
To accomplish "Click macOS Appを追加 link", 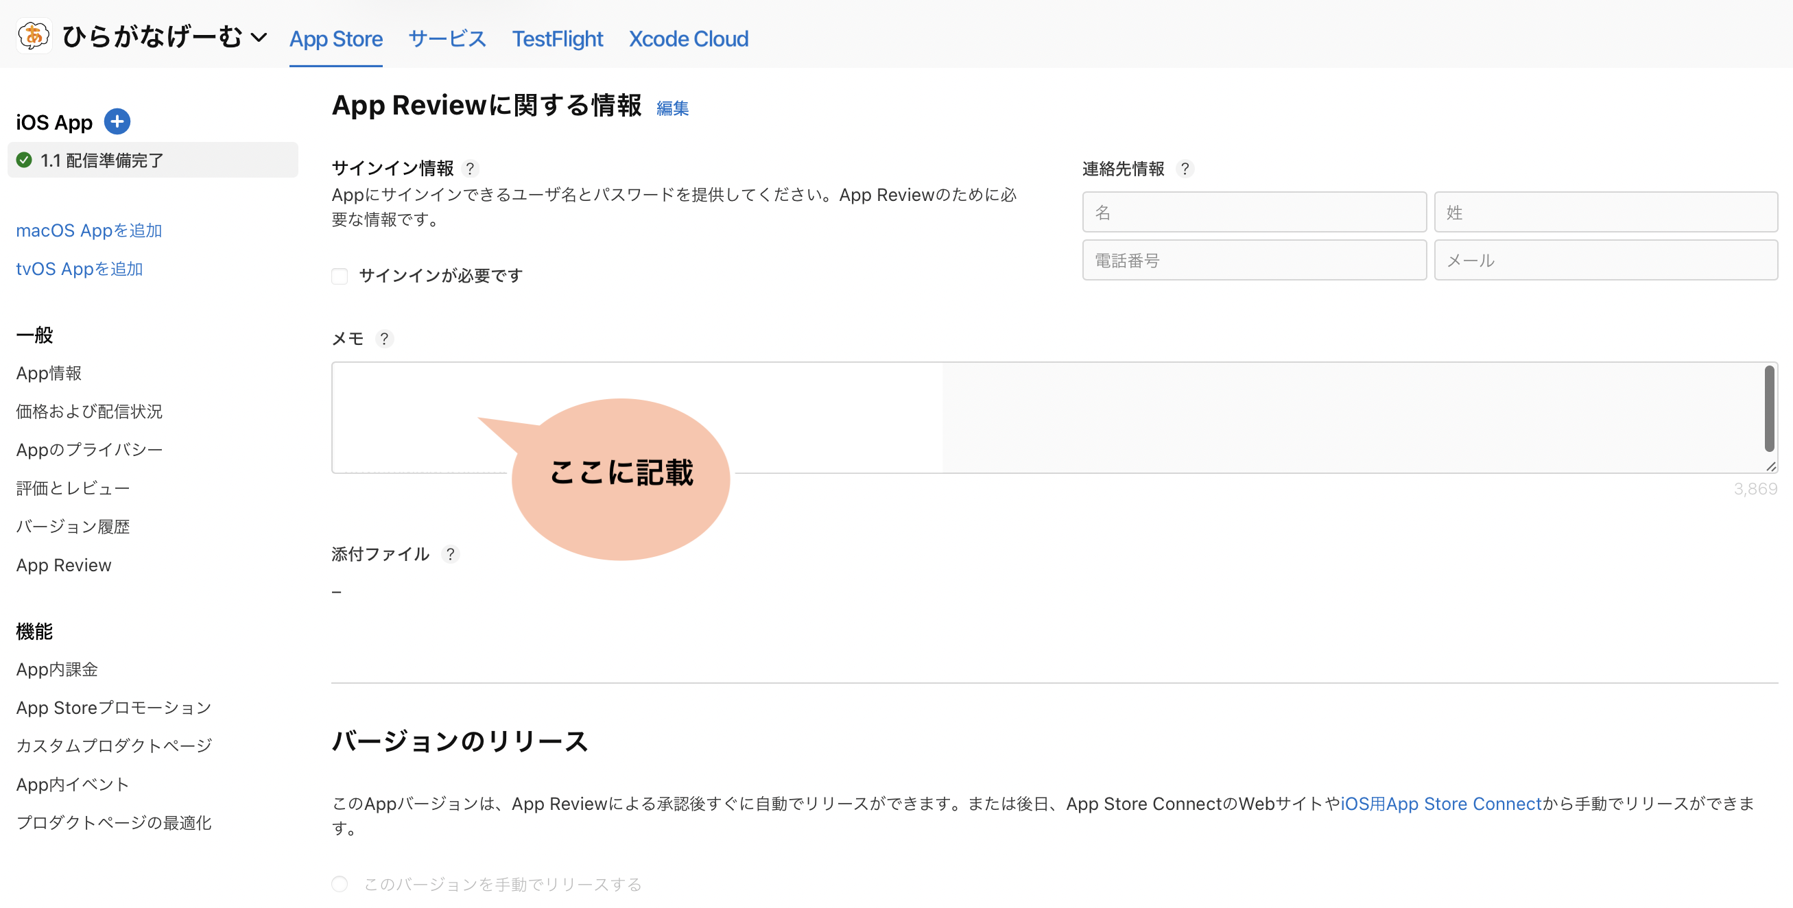I will [x=89, y=230].
